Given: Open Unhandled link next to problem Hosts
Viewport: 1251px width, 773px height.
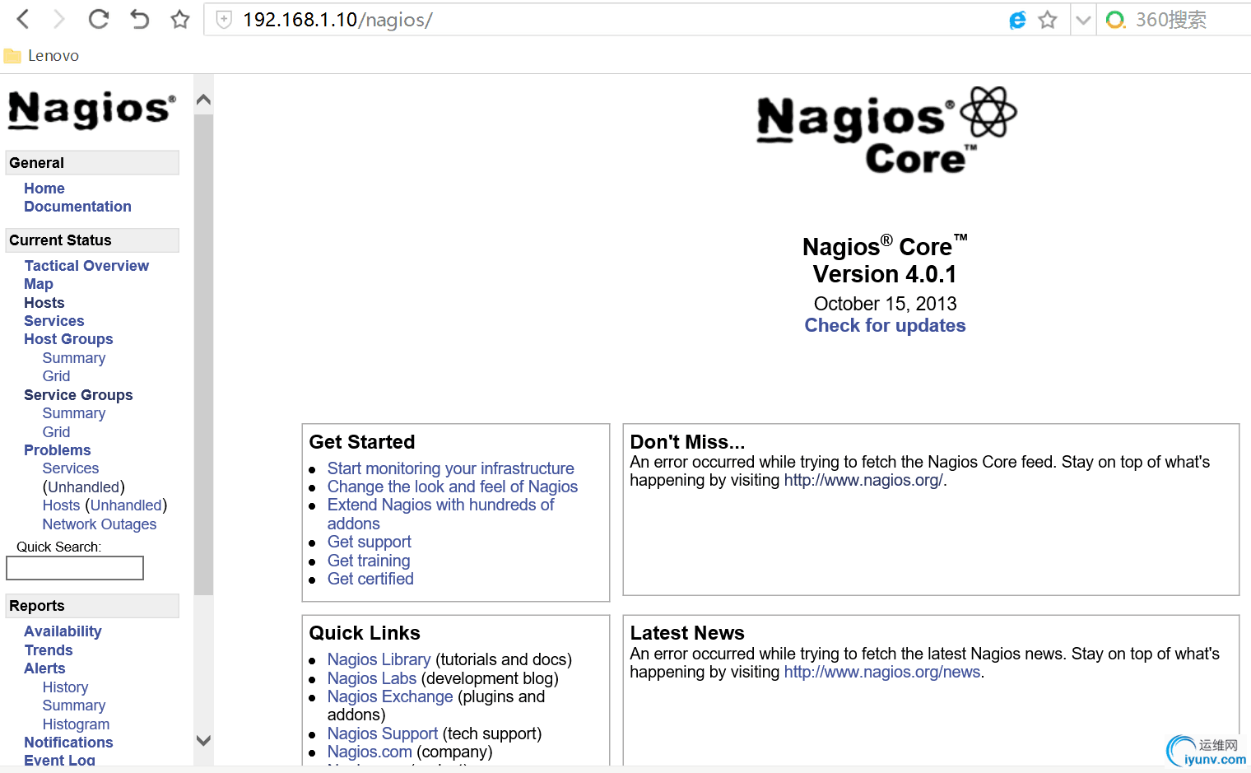Looking at the screenshot, I should pyautogui.click(x=126, y=505).
